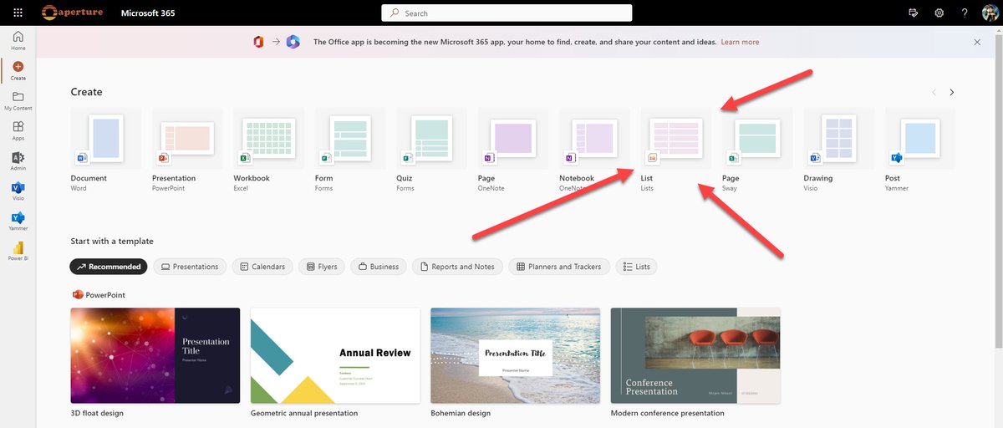The height and width of the screenshot is (428, 1003).
Task: Open the app launcher waffle icon
Action: pos(18,13)
